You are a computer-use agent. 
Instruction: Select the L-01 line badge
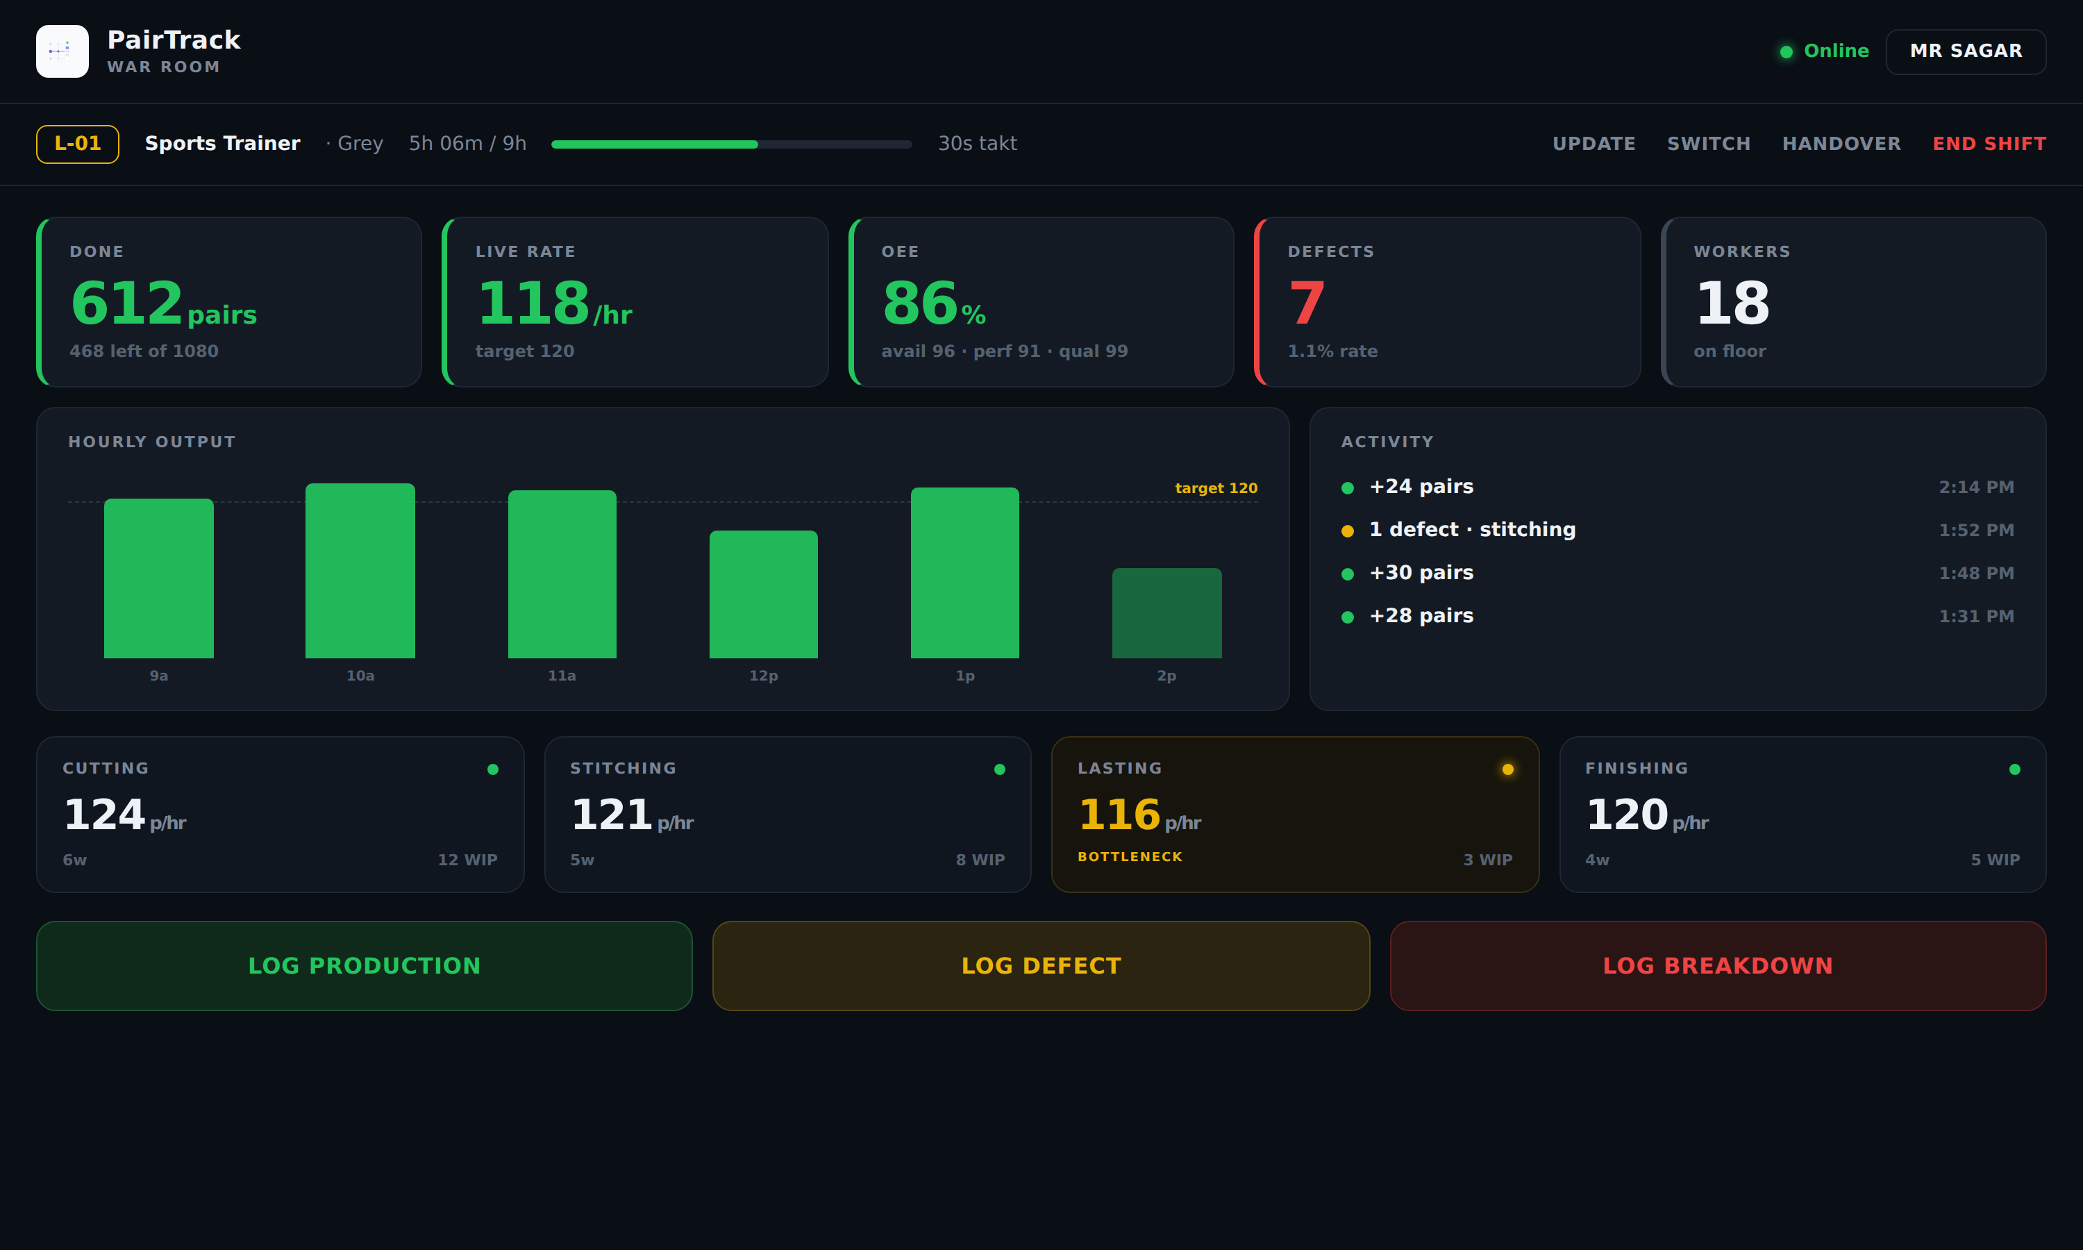click(x=78, y=144)
